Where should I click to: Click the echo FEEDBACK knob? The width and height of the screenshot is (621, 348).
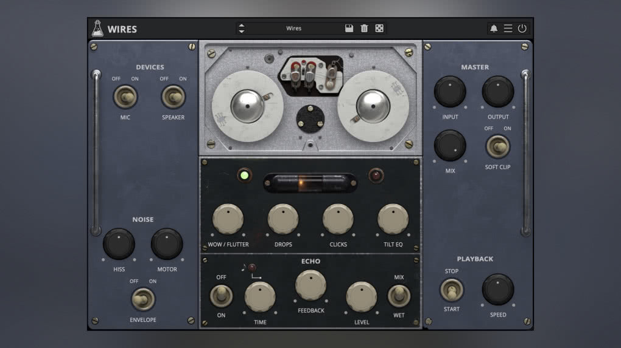(x=311, y=285)
